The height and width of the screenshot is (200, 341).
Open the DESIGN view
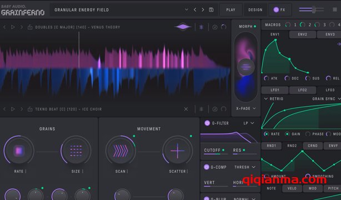coord(255,10)
